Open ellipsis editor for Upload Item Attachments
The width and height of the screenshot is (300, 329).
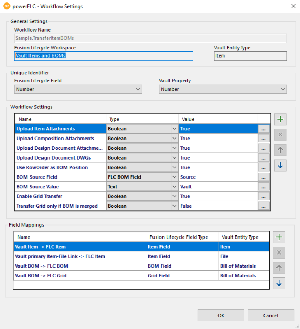tap(263, 129)
